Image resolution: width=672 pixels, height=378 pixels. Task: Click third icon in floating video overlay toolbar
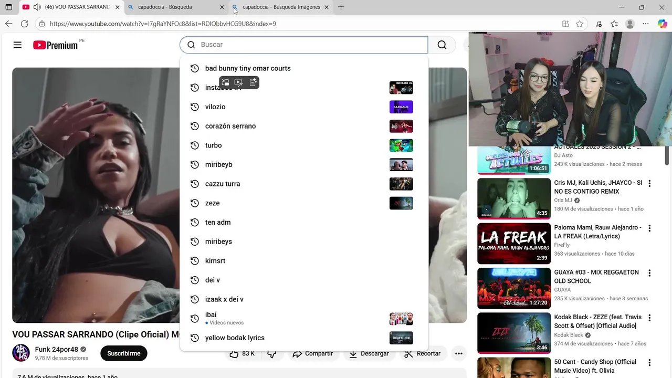(253, 82)
